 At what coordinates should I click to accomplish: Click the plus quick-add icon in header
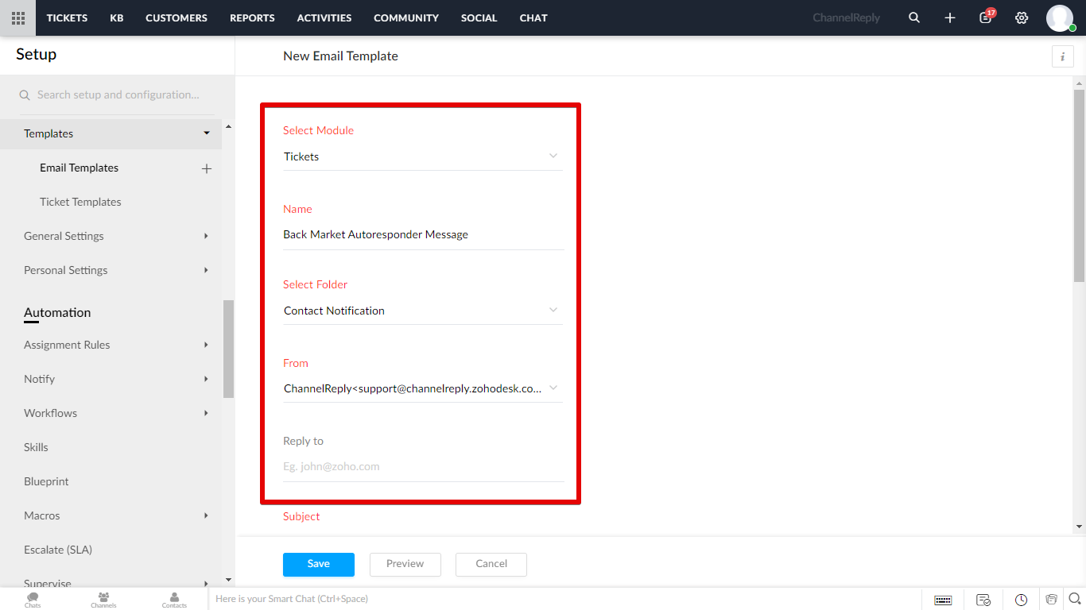pyautogui.click(x=950, y=17)
